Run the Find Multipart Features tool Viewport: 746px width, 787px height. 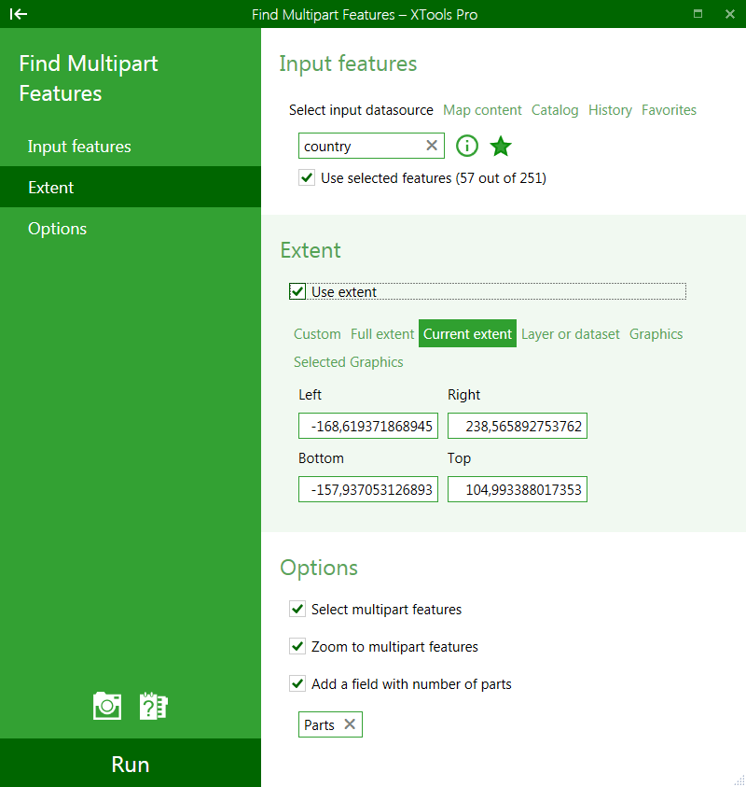pyautogui.click(x=131, y=764)
